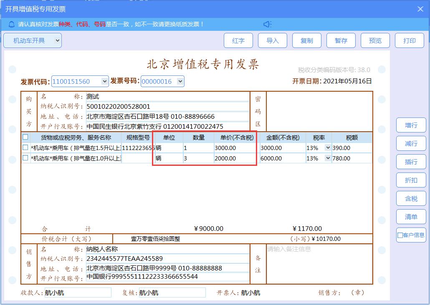The image size is (430, 305).
Task: Click the 增行 button to add a row
Action: pyautogui.click(x=411, y=125)
